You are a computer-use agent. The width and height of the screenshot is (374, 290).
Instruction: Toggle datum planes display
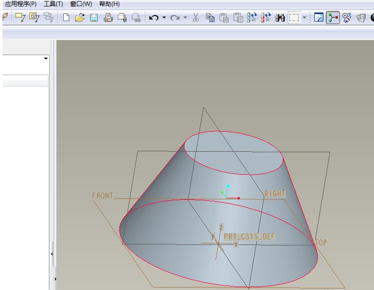coord(318,18)
